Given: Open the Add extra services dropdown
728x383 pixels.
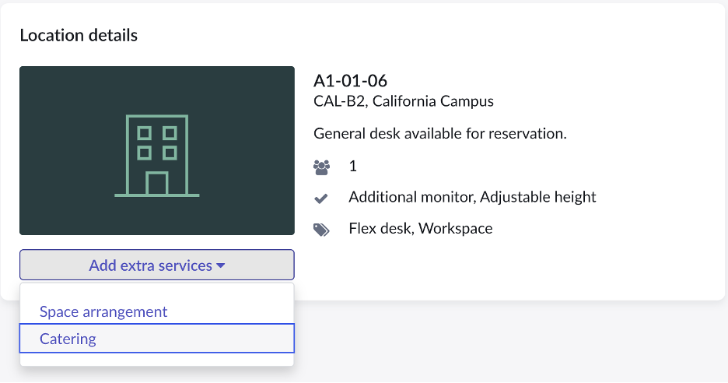Looking at the screenshot, I should [x=157, y=265].
